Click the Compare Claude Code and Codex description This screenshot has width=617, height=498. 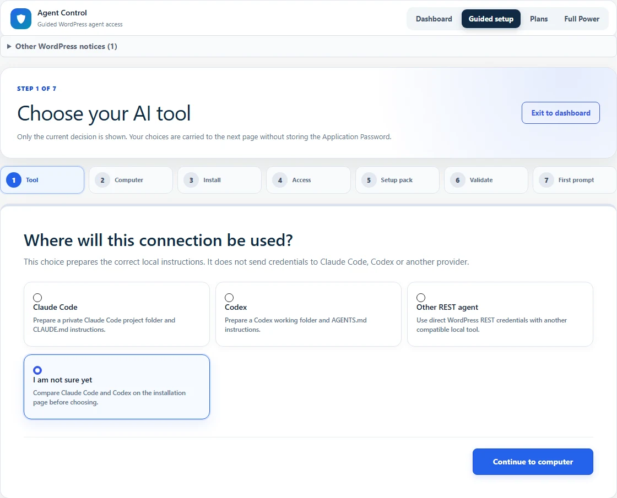(109, 397)
